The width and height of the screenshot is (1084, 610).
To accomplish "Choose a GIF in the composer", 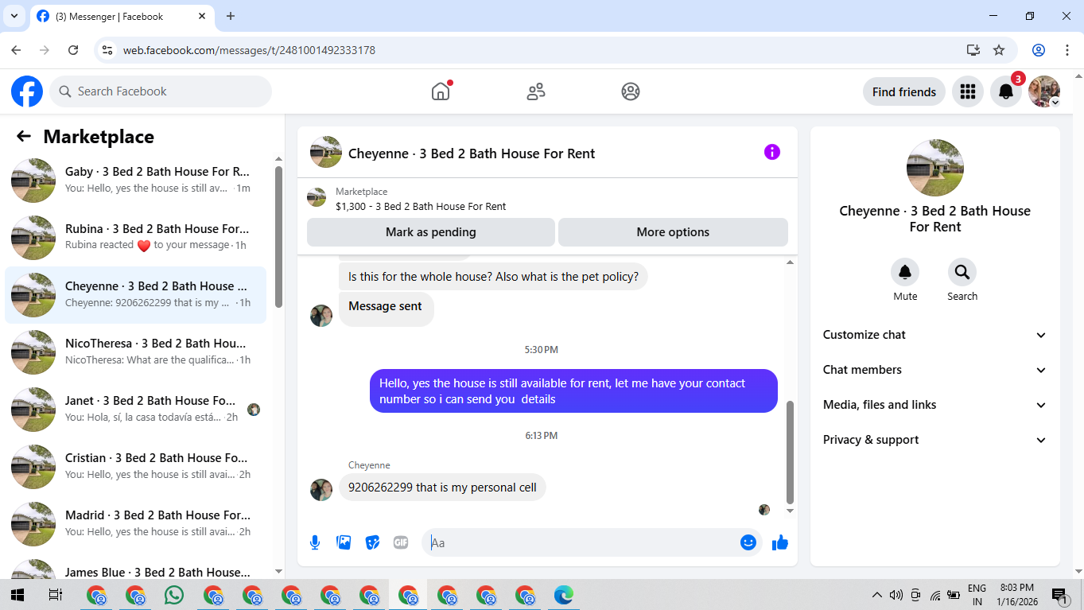I will [401, 542].
